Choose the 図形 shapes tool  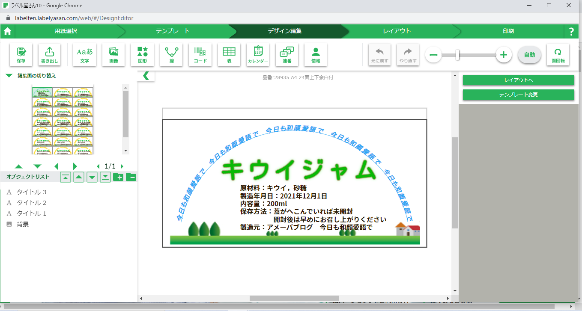(x=142, y=55)
